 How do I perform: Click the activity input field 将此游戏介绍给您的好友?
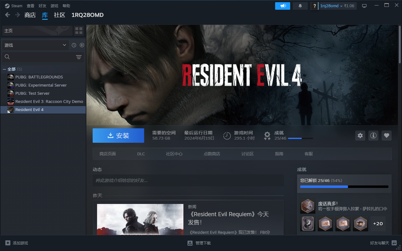point(188,180)
